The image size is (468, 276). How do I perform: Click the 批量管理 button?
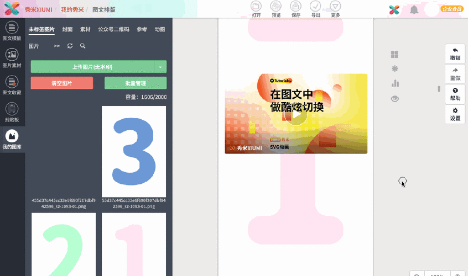click(x=136, y=83)
